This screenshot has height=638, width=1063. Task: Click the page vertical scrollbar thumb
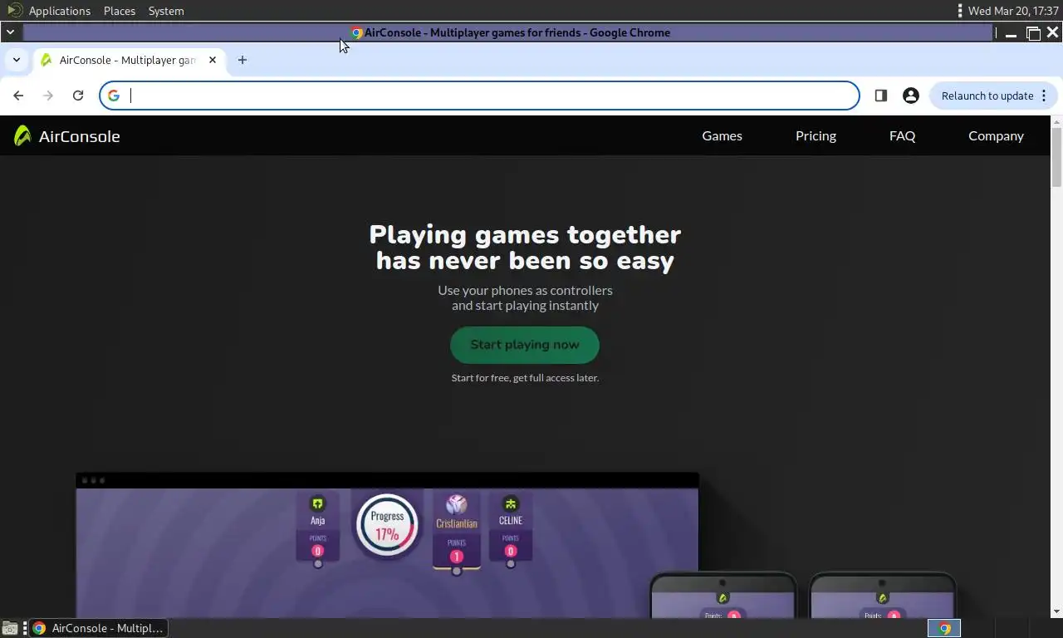click(x=1056, y=157)
